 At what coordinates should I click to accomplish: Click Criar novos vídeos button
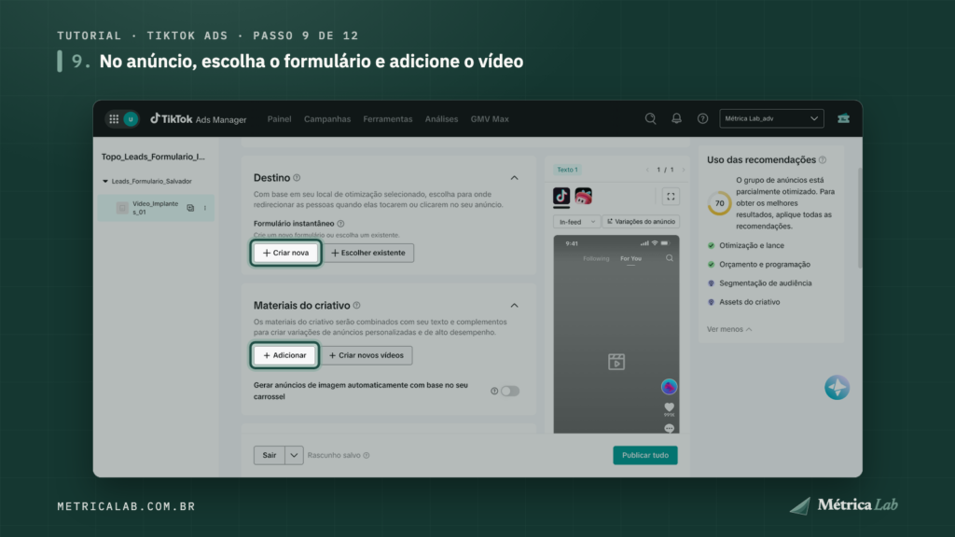(x=367, y=355)
